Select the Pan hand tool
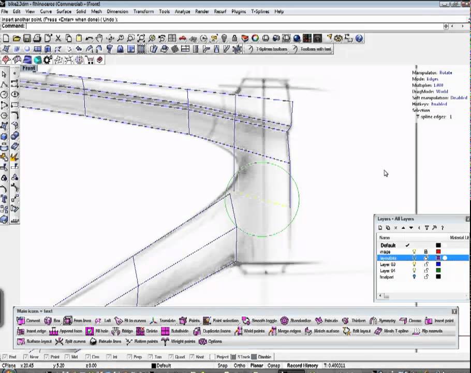Screen dimensions: 471x373 coord(99,38)
